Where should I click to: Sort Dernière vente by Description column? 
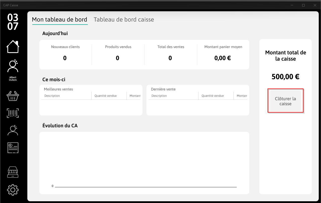[174, 96]
